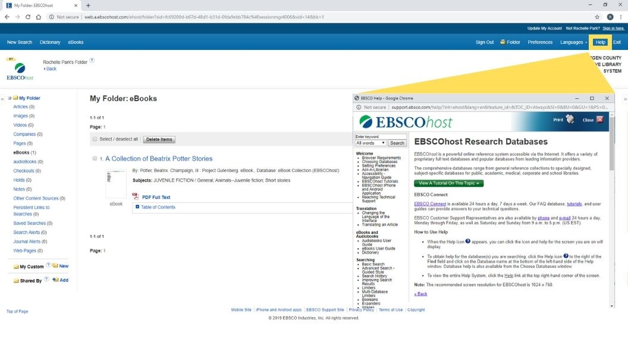Click Update My Account link
The image size is (628, 338).
tap(544, 28)
